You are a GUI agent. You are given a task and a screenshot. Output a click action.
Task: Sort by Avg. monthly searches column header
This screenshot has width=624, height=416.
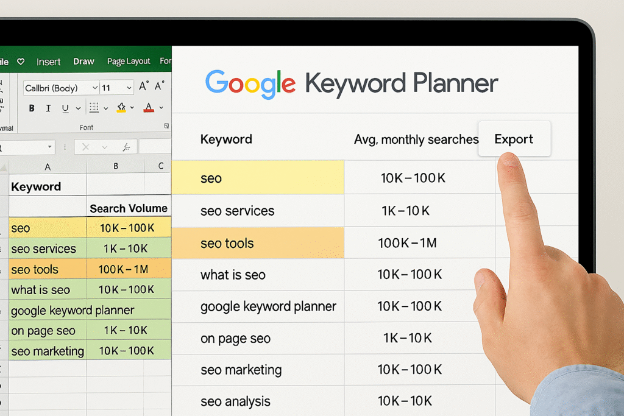click(416, 139)
